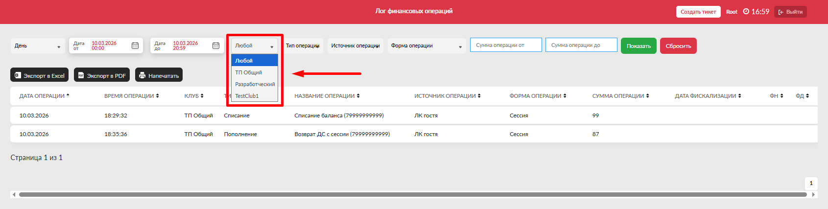Click sort arrows on Время операции column
This screenshot has width=828, height=209.
click(x=157, y=96)
